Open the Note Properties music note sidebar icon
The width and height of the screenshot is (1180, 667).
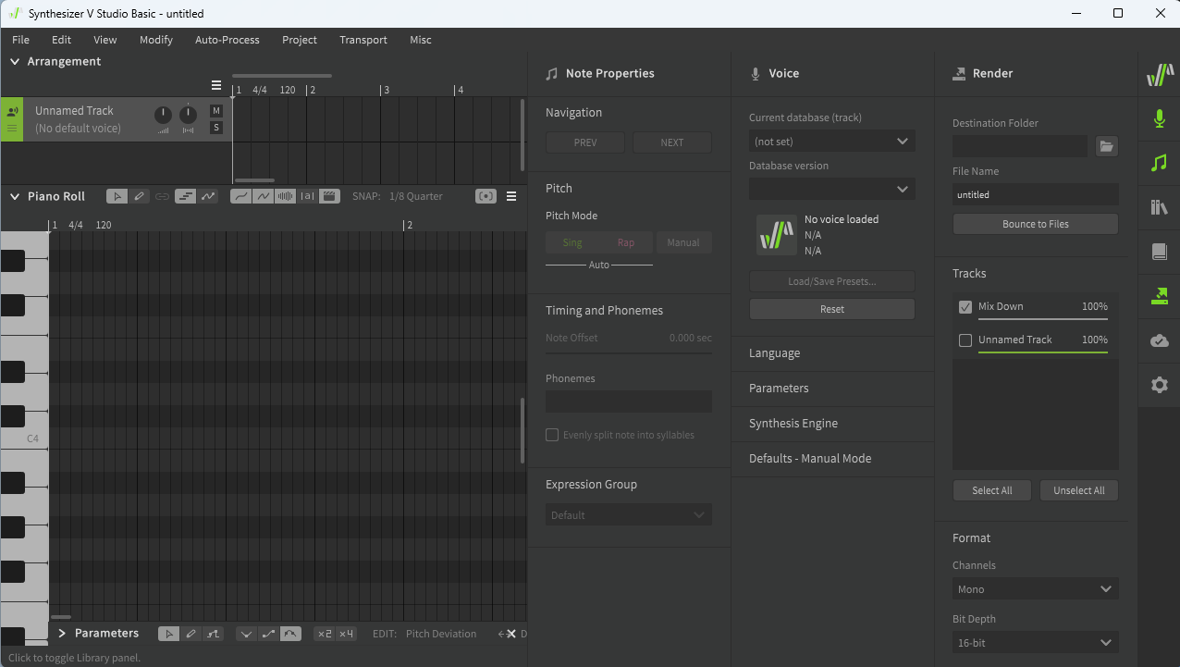click(1160, 163)
